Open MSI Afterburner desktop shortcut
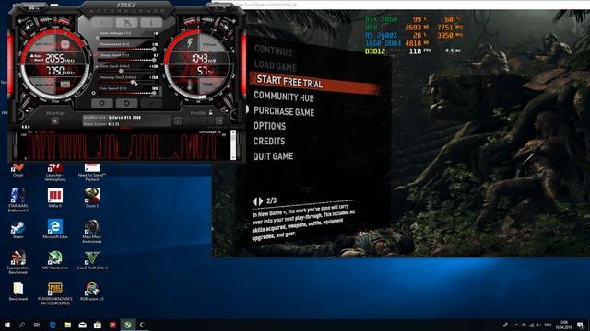 [55, 260]
